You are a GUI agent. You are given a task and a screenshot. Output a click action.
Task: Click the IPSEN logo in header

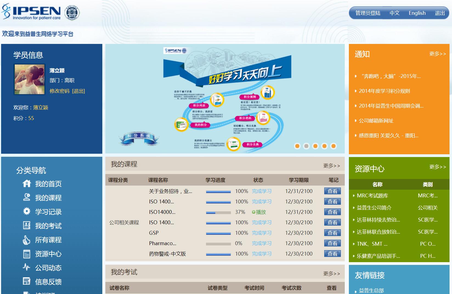31,12
